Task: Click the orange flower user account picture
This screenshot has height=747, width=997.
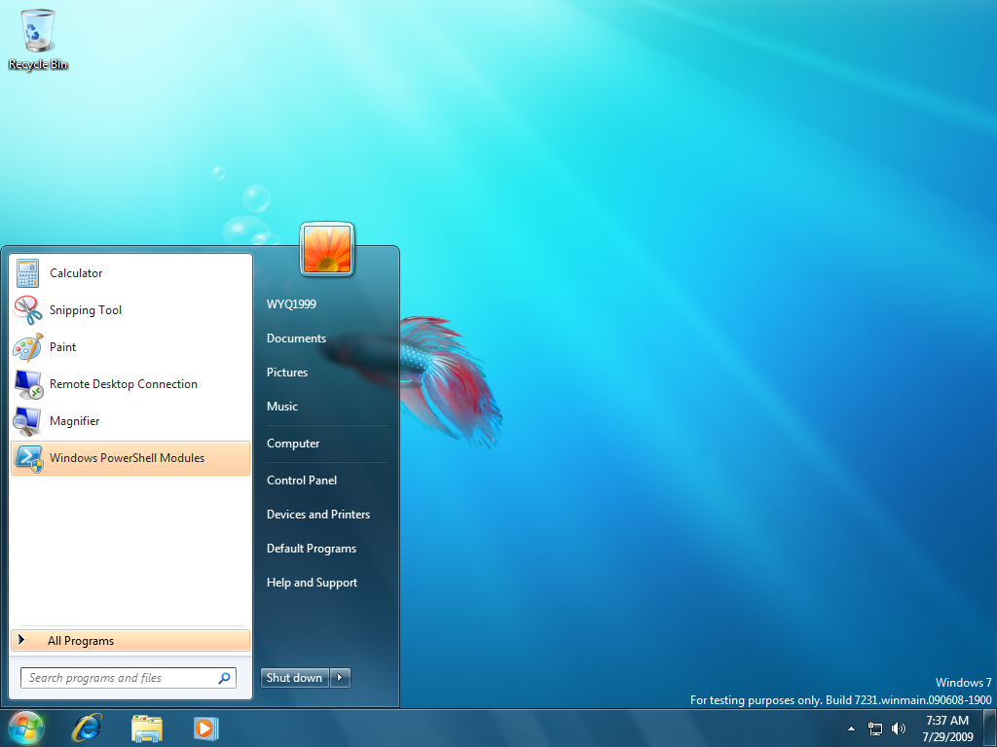Action: pyautogui.click(x=327, y=249)
